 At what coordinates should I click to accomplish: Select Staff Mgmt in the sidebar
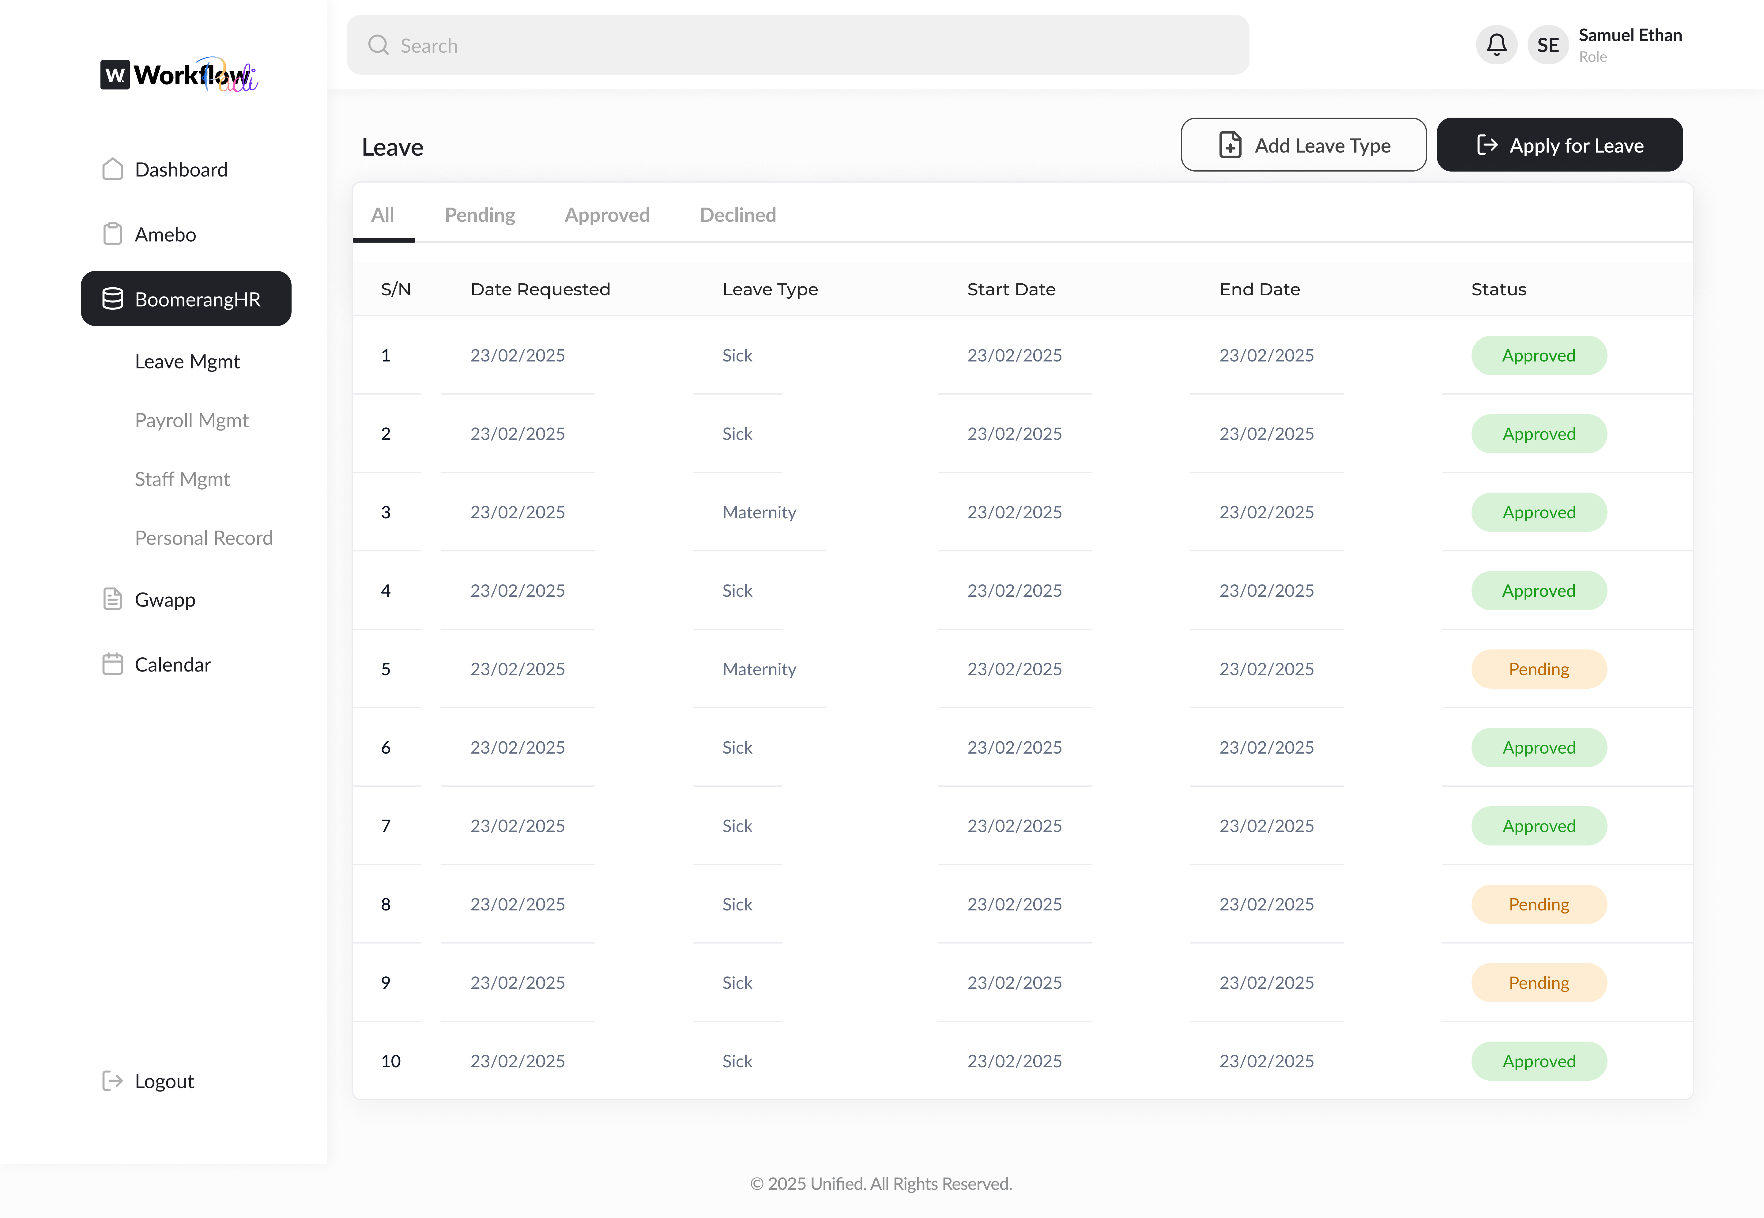point(182,478)
